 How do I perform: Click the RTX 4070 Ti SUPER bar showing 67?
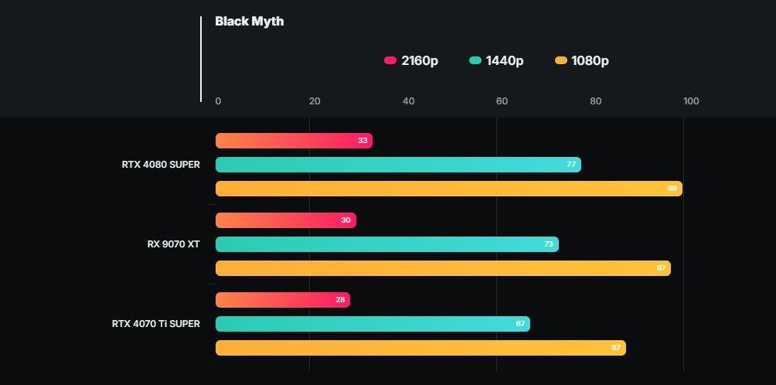[373, 324]
